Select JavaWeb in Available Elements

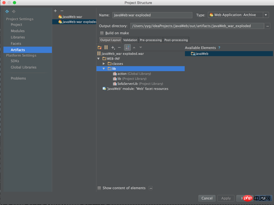tap(229, 54)
